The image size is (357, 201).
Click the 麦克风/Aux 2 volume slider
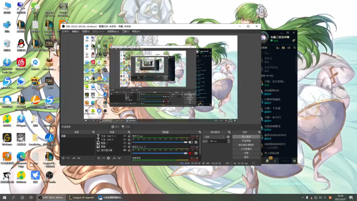[x=160, y=153]
